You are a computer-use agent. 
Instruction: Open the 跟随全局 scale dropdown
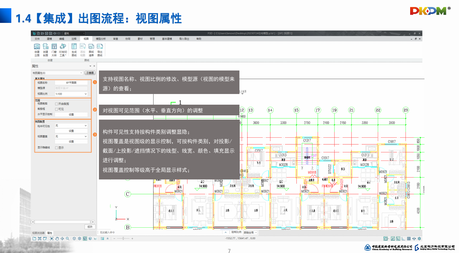tap(250, 233)
